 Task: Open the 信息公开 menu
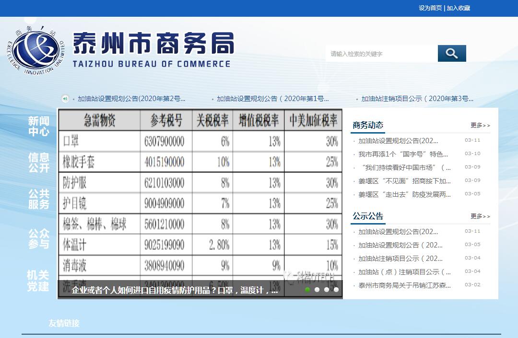[38, 163]
